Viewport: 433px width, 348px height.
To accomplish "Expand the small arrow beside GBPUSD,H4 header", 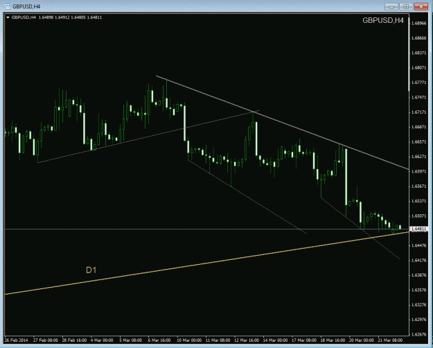I will click(x=8, y=17).
